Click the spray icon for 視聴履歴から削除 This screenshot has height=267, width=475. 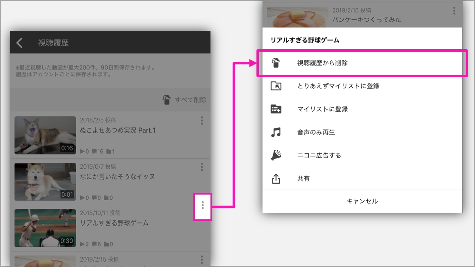tap(276, 63)
